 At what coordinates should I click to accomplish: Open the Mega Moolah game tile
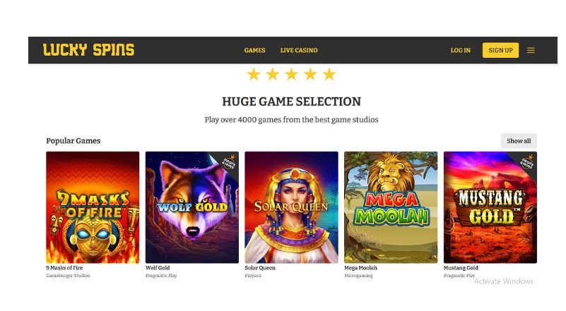pyautogui.click(x=391, y=207)
